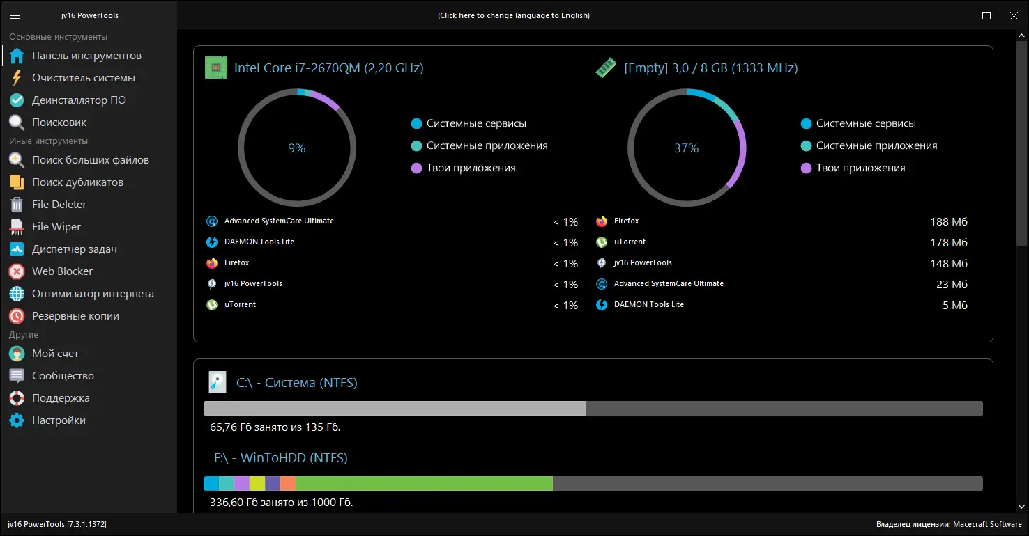Click the 'Иные инструменты' section label

(49, 141)
